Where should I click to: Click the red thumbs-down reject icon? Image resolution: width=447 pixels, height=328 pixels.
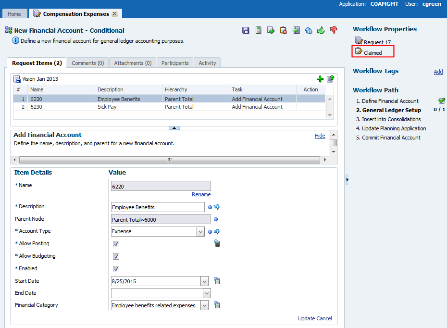(x=334, y=30)
